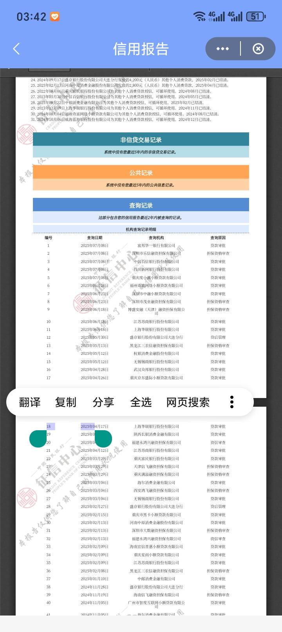Tap the highlighted date 2025年04月17日

tap(95, 427)
